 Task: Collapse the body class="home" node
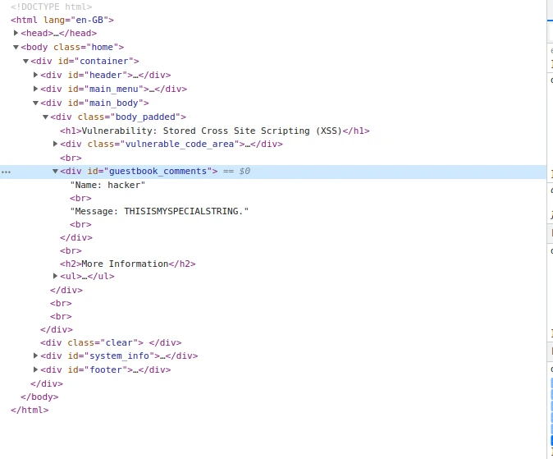click(16, 48)
